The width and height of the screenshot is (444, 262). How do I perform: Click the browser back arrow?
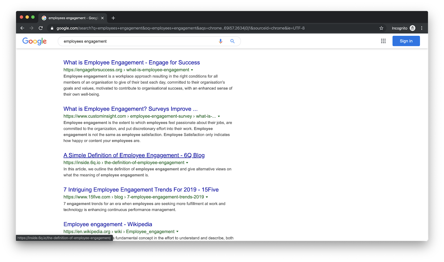pyautogui.click(x=22, y=28)
